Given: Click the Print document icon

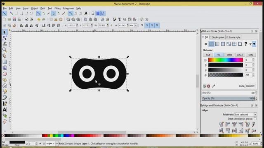Looking at the screenshot, I should click(x=19, y=19).
